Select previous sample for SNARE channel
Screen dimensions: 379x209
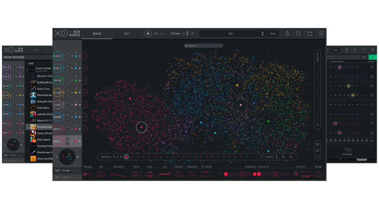72,117
